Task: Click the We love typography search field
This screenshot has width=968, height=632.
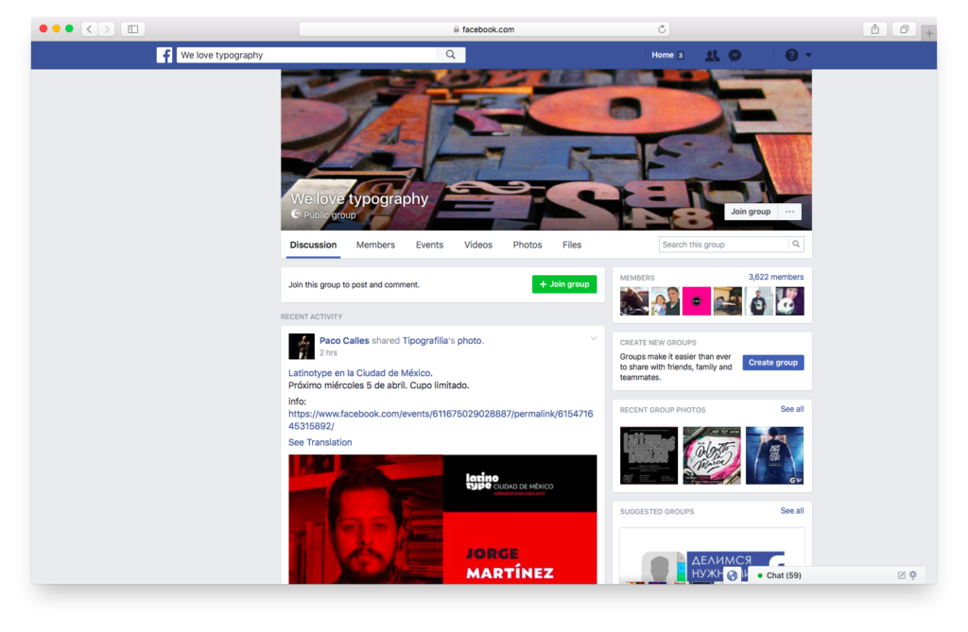Action: (x=307, y=55)
